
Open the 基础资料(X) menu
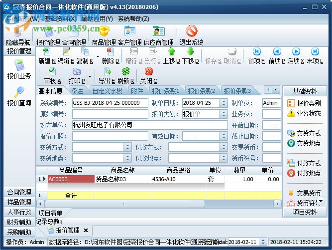tap(60, 19)
